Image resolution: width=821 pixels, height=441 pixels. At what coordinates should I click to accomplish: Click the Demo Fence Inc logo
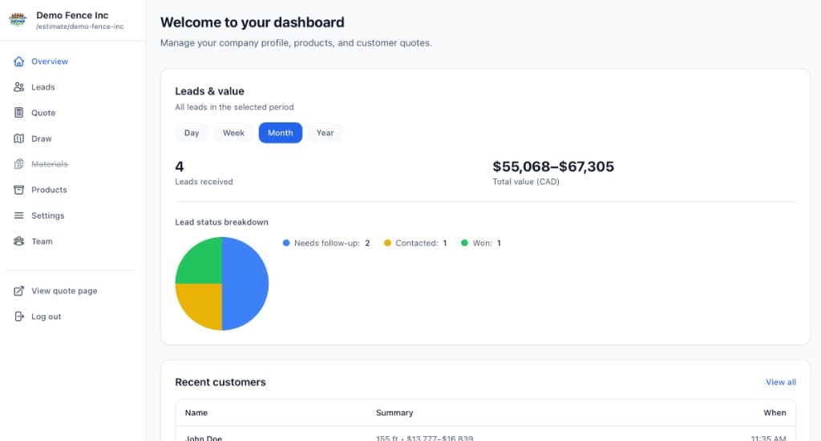click(18, 19)
